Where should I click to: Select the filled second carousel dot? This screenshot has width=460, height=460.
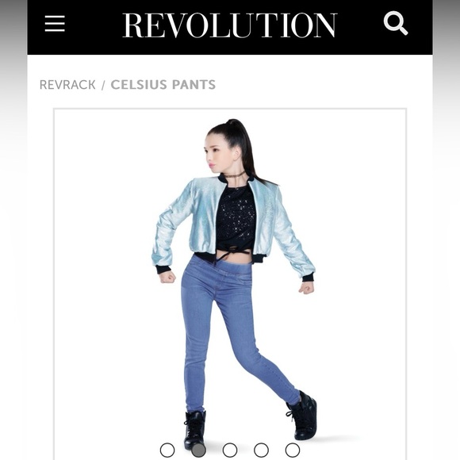click(x=198, y=450)
